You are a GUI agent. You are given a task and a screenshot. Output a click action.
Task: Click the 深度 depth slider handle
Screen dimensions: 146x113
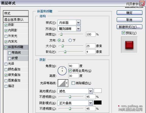pyautogui.click(x=61, y=34)
